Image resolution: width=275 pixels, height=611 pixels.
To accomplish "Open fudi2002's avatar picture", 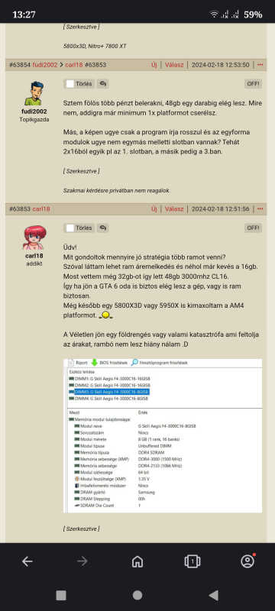I will [34, 93].
